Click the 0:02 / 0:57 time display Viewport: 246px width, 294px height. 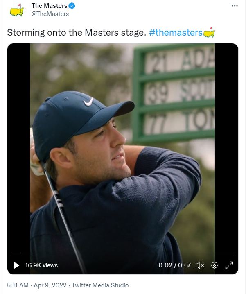pyautogui.click(x=175, y=265)
